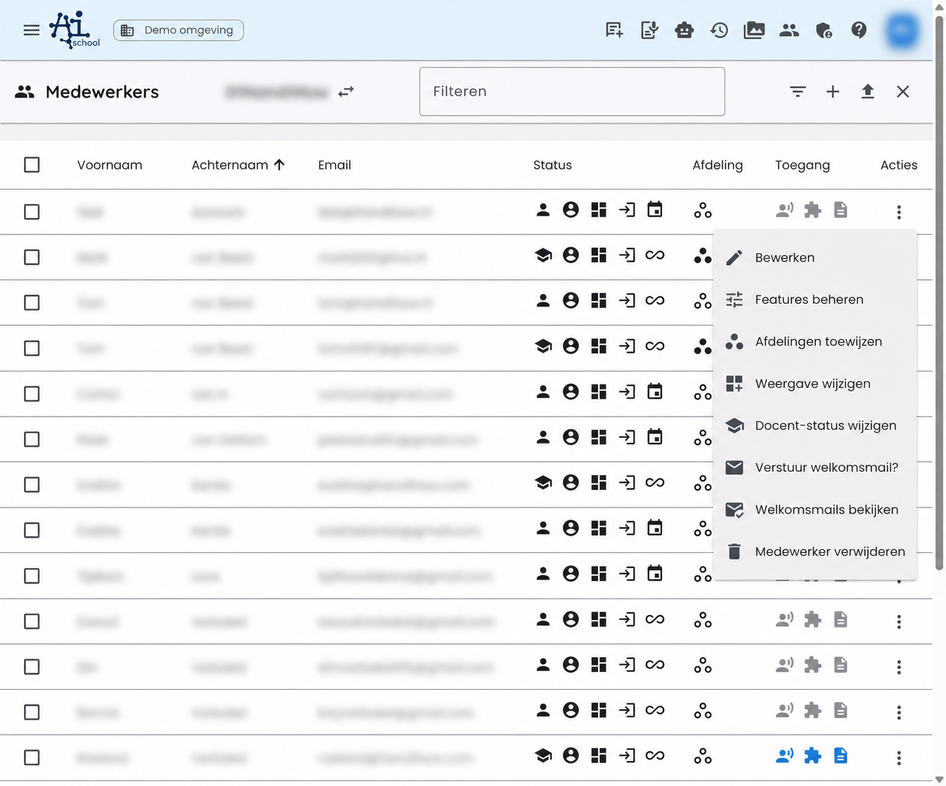Open the Demo omgeving environment switcher
The image size is (946, 786).
178,30
